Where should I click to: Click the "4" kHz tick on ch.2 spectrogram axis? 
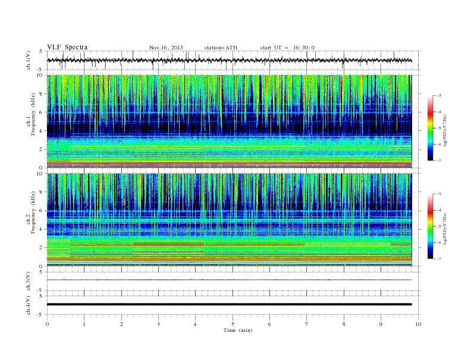42,230
